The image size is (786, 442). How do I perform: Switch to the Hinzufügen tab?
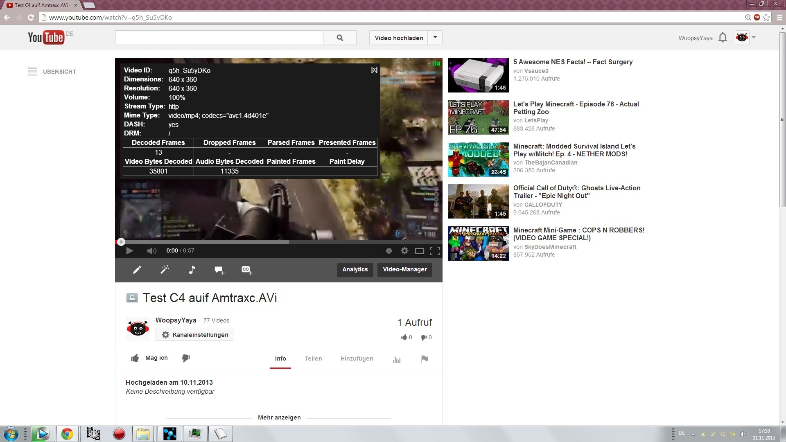pos(357,359)
